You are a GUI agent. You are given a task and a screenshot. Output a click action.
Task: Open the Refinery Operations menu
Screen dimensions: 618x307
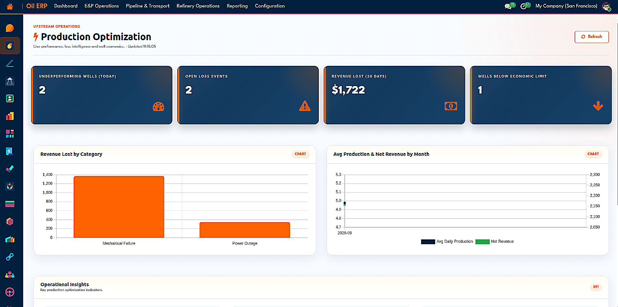(x=198, y=6)
